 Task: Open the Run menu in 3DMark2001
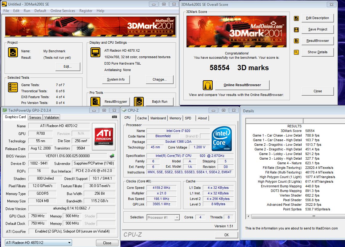[x=27, y=10]
